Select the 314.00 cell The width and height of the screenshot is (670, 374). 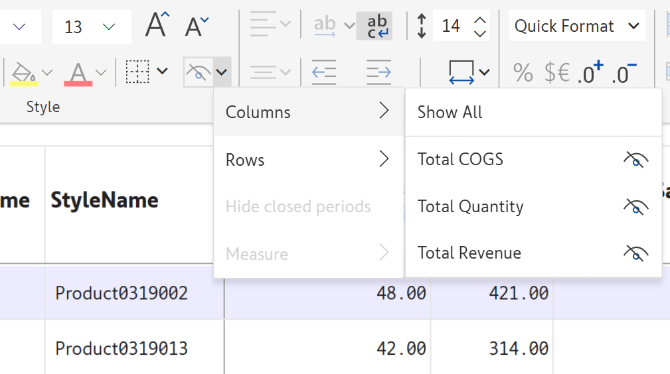[492, 348]
